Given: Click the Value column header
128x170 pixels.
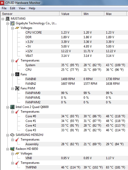Looking at the screenshot, I should [71, 14].
